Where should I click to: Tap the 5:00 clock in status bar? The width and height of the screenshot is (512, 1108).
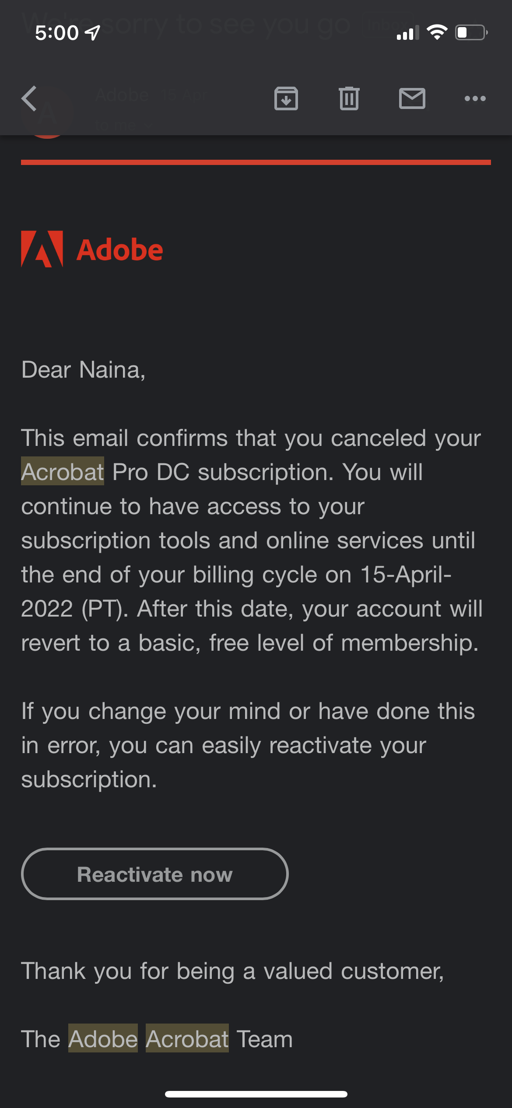57,33
